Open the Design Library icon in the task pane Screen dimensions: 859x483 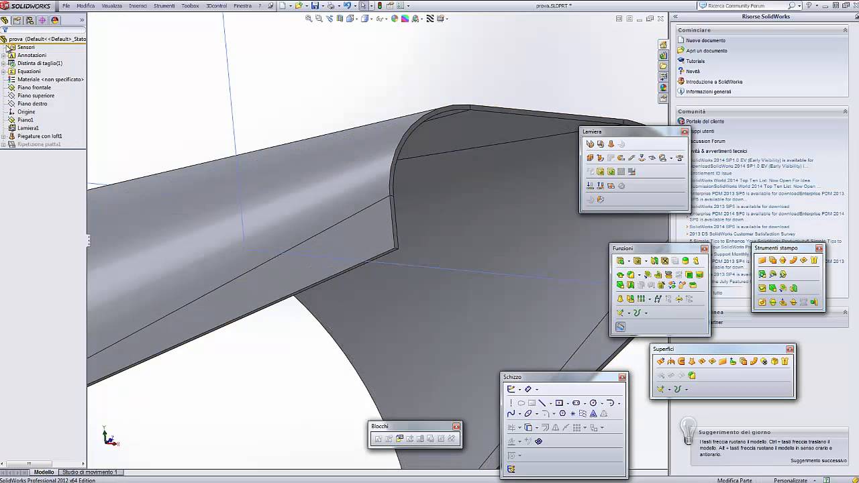coord(663,56)
